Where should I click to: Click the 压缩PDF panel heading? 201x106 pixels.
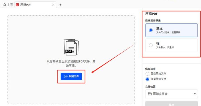pos(151,14)
